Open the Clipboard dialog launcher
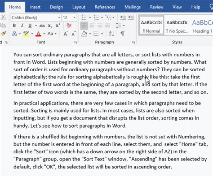Image resolution: width=213 pixels, height=177 pixels. [6, 43]
